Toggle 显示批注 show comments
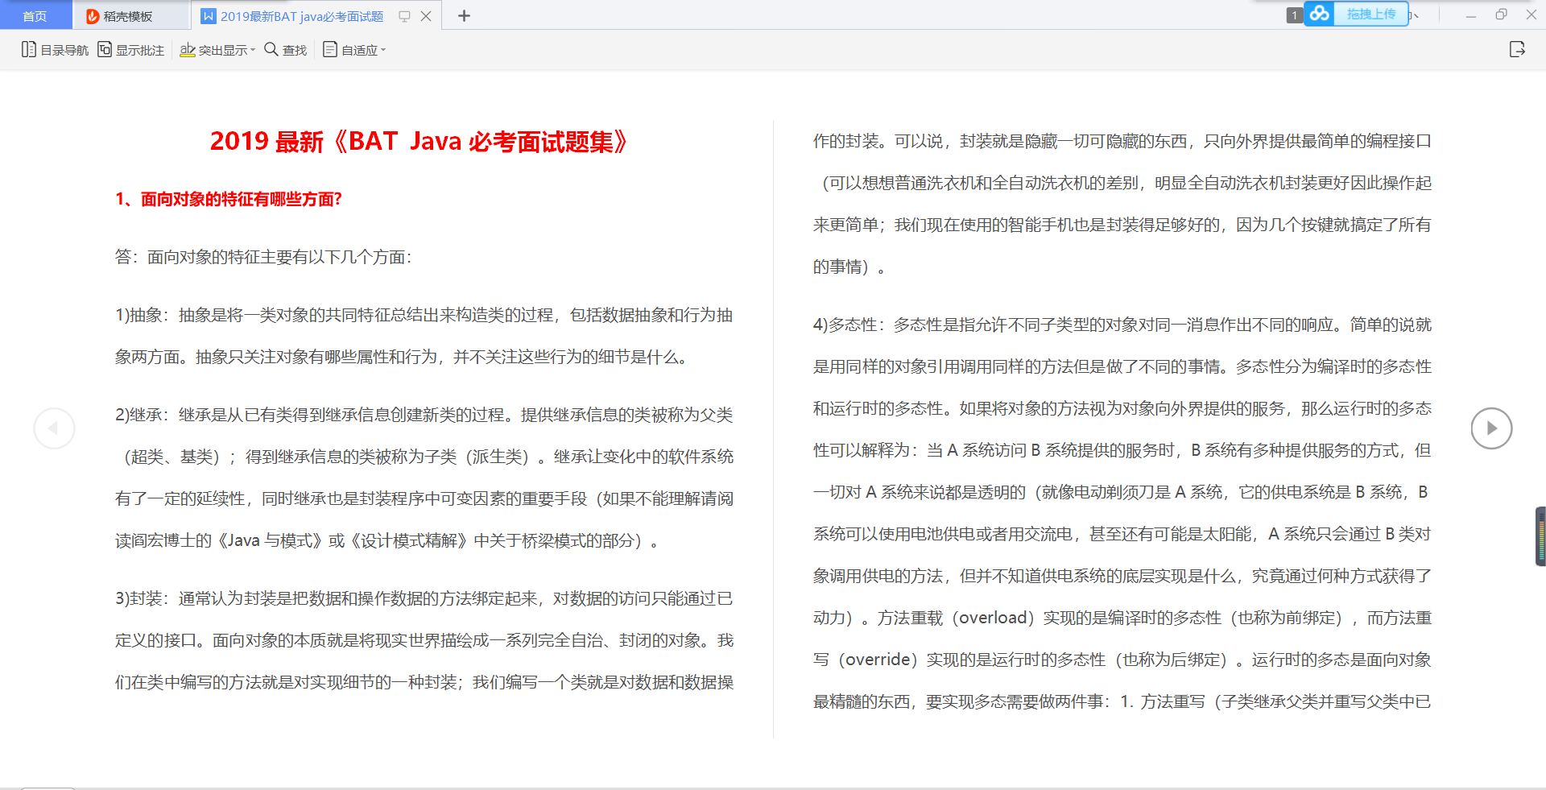1546x790 pixels. coord(130,50)
